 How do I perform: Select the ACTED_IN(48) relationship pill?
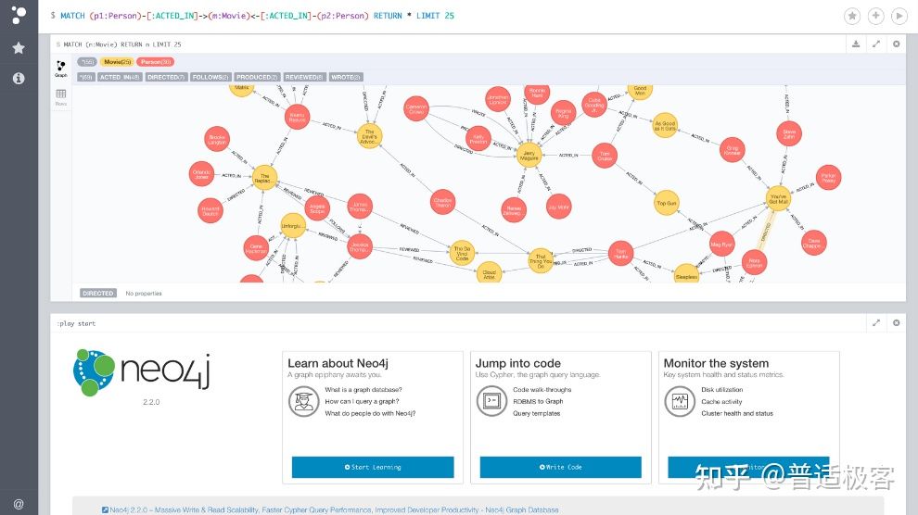point(120,77)
